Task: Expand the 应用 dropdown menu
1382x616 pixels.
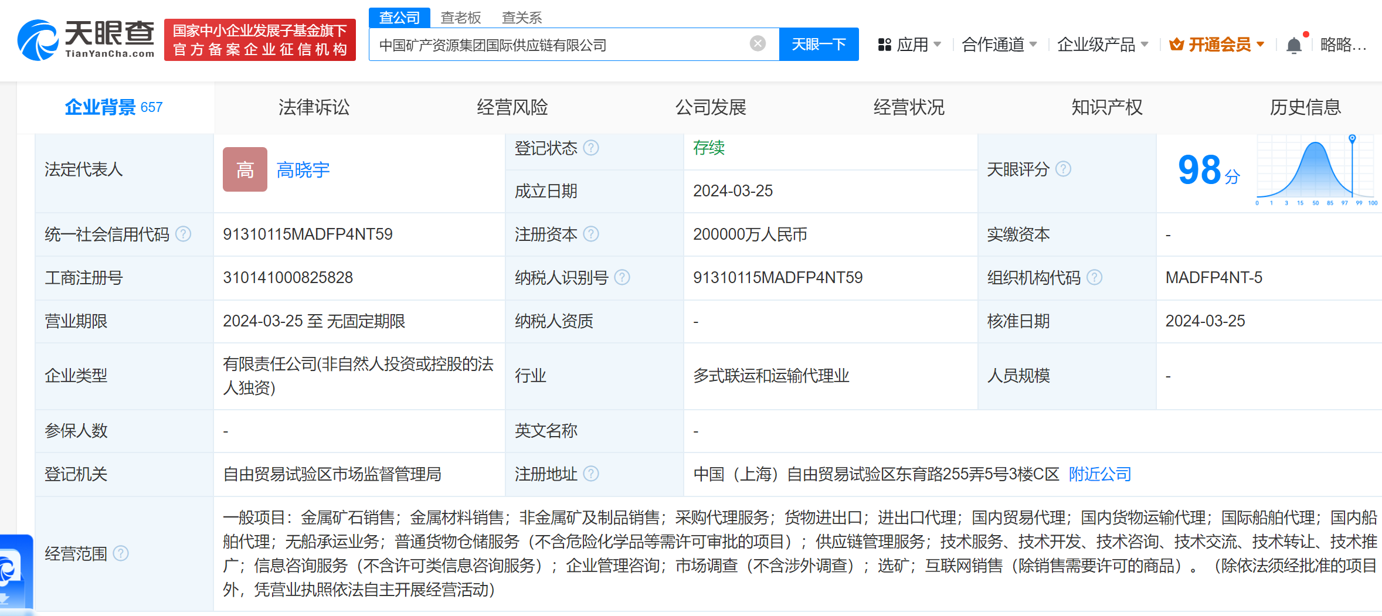Action: (909, 45)
